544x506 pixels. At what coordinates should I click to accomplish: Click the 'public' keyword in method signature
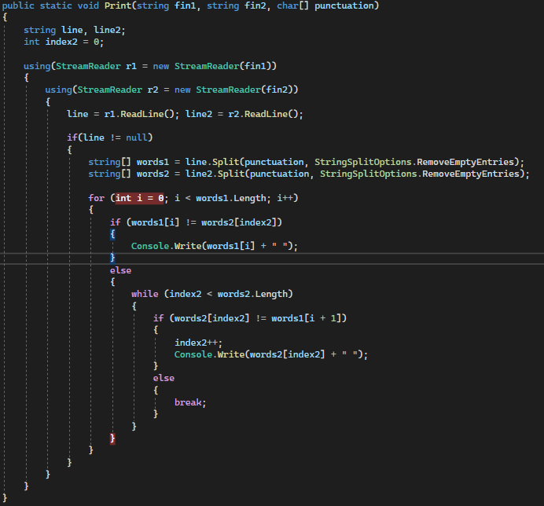18,5
